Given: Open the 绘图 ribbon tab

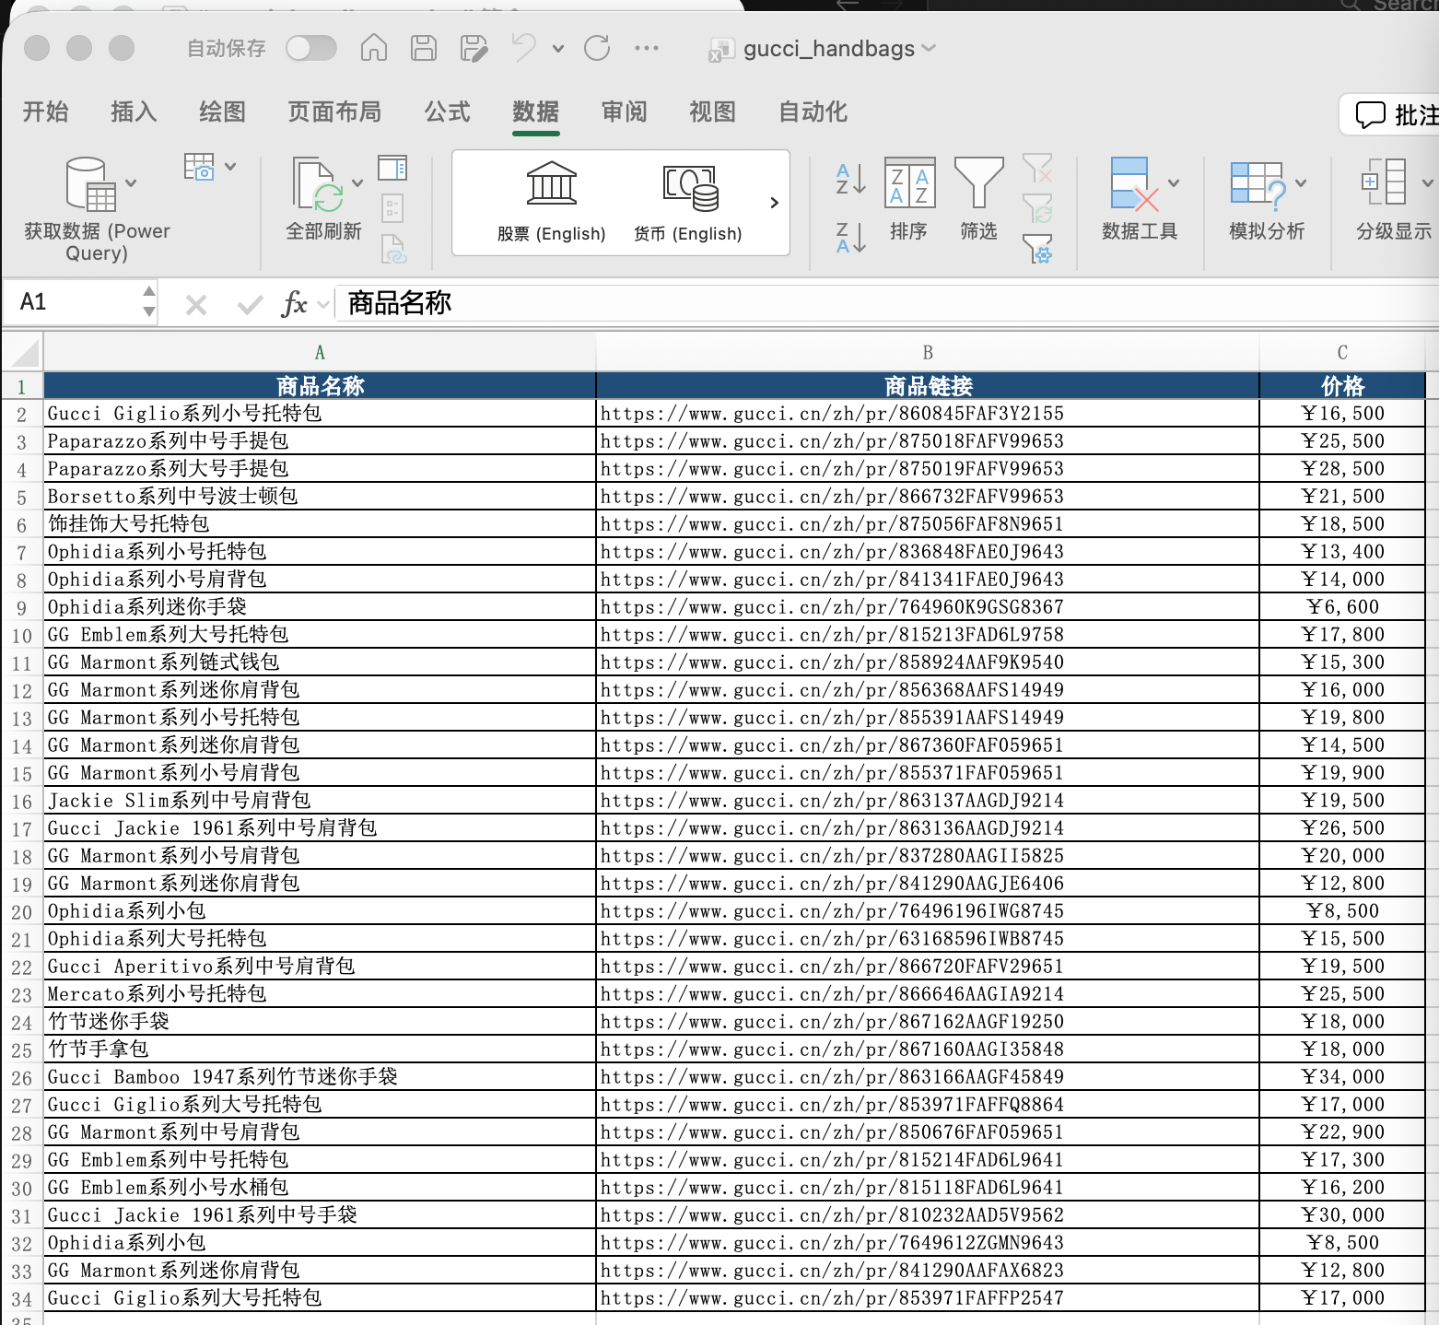Looking at the screenshot, I should [222, 112].
